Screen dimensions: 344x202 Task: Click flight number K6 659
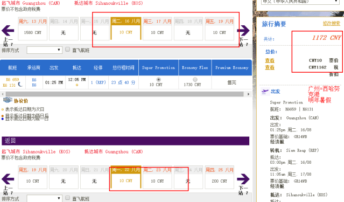pos(12,80)
